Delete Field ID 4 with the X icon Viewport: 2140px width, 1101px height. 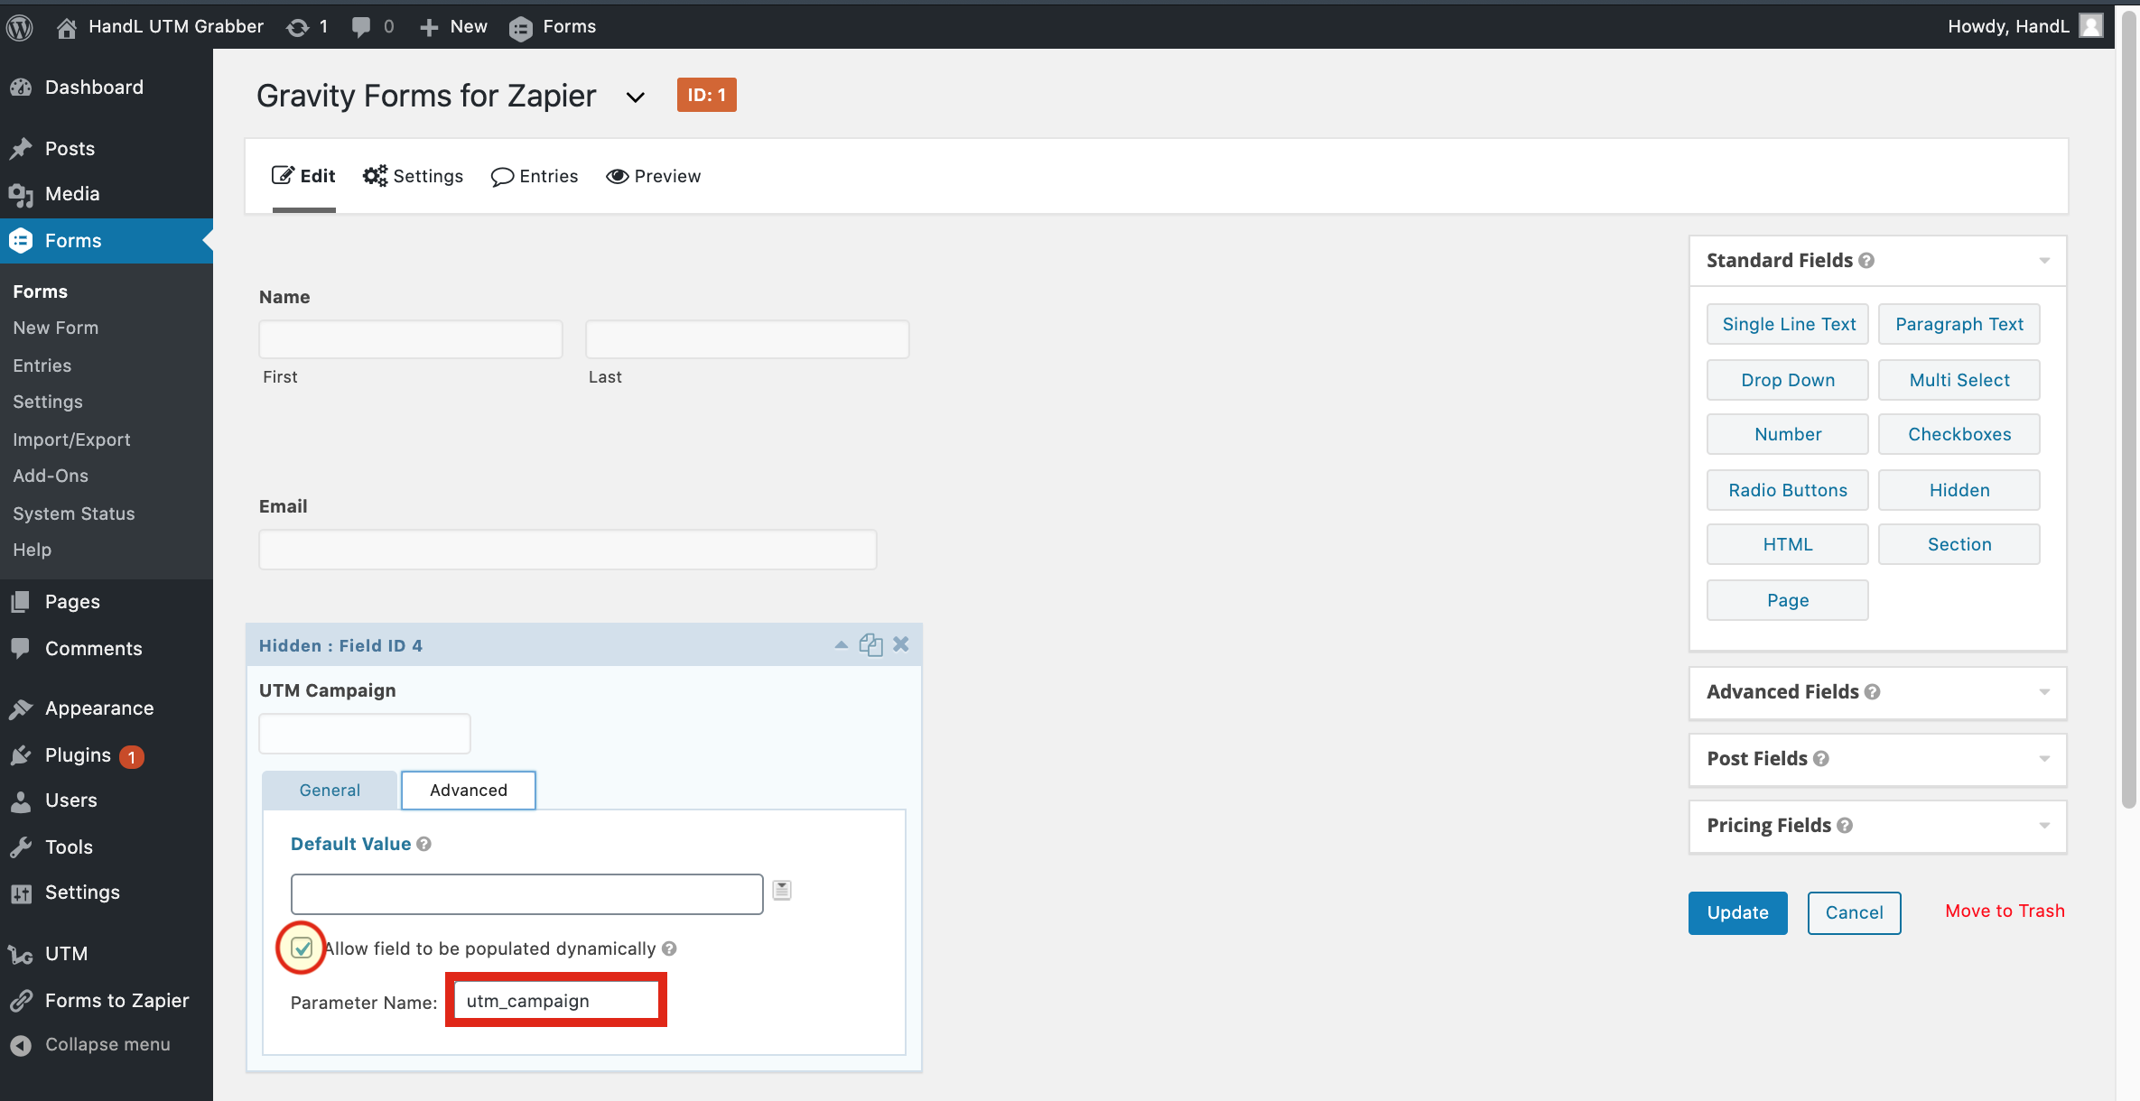pos(900,643)
